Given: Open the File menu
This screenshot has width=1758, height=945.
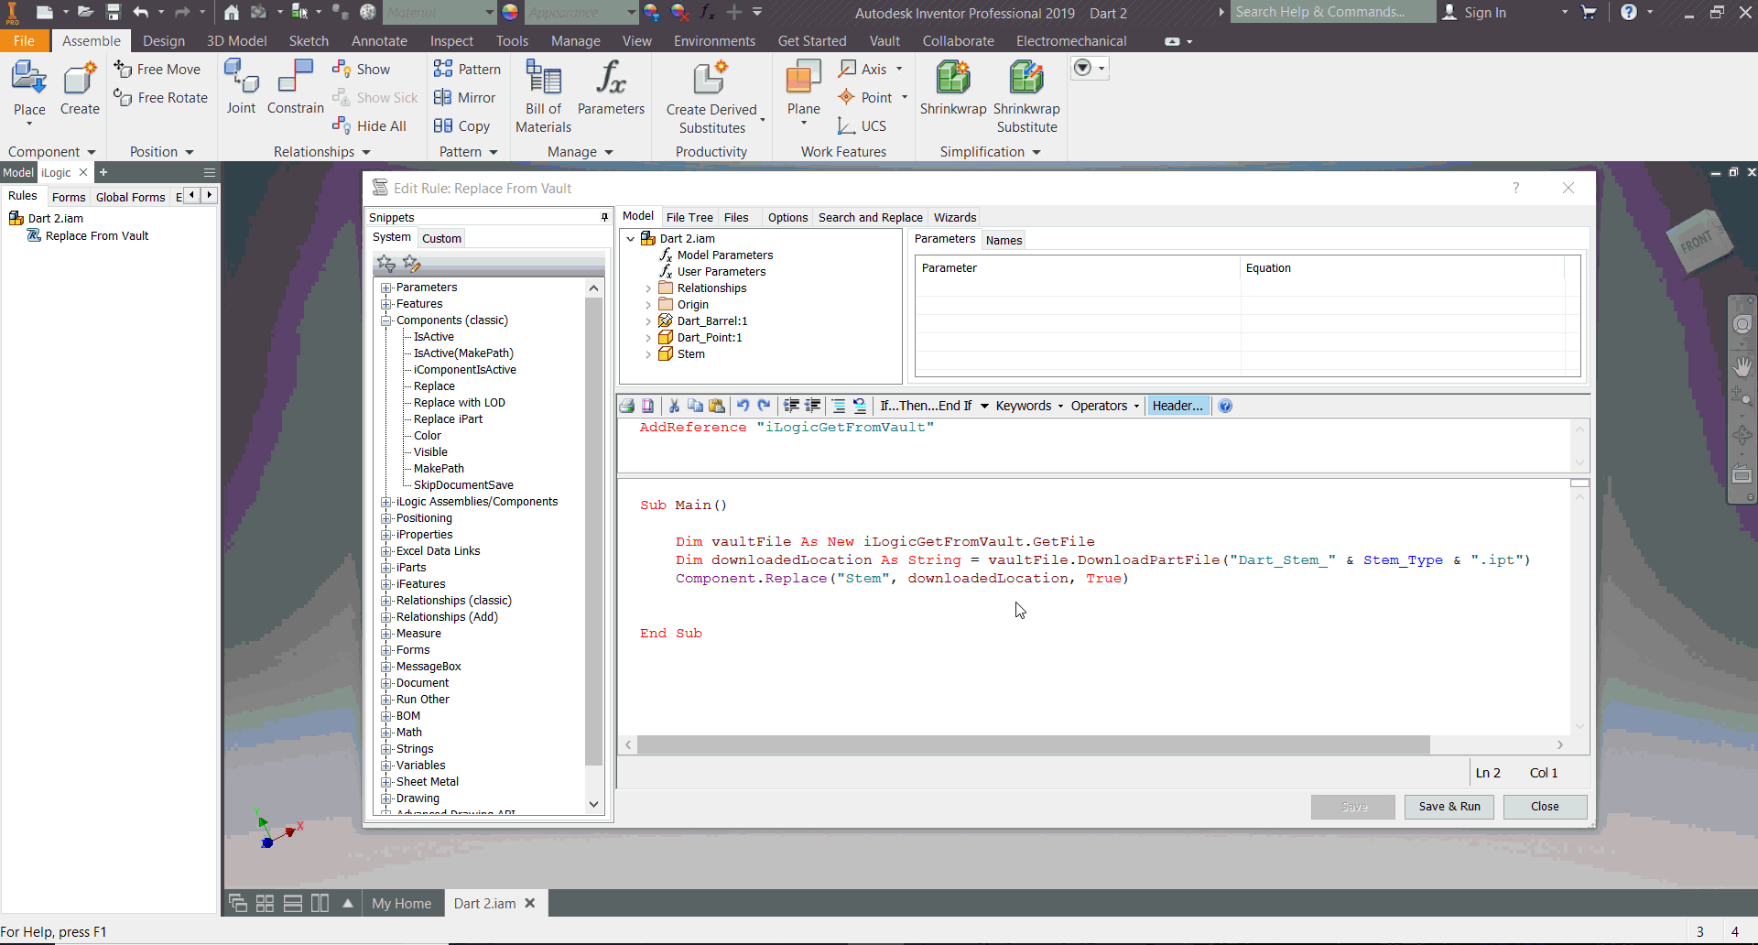Looking at the screenshot, I should (x=24, y=41).
